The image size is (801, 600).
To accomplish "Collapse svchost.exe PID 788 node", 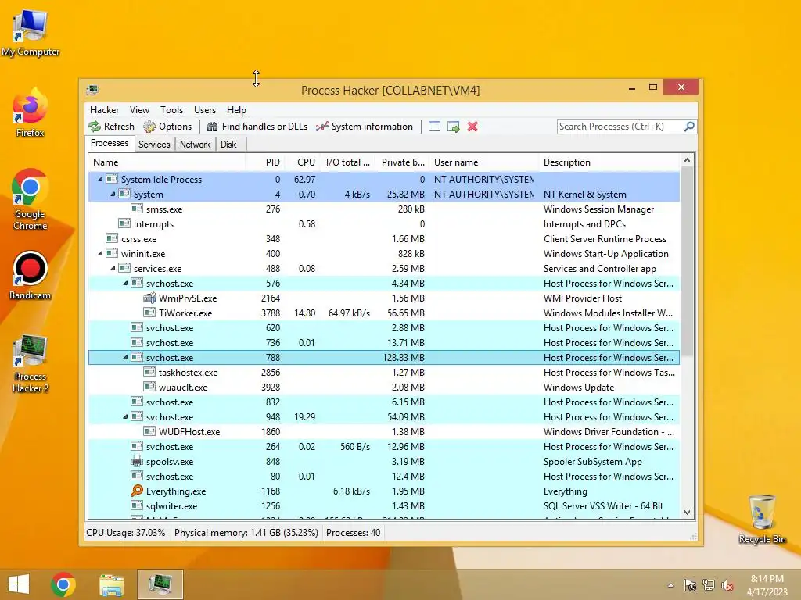I will pyautogui.click(x=125, y=357).
